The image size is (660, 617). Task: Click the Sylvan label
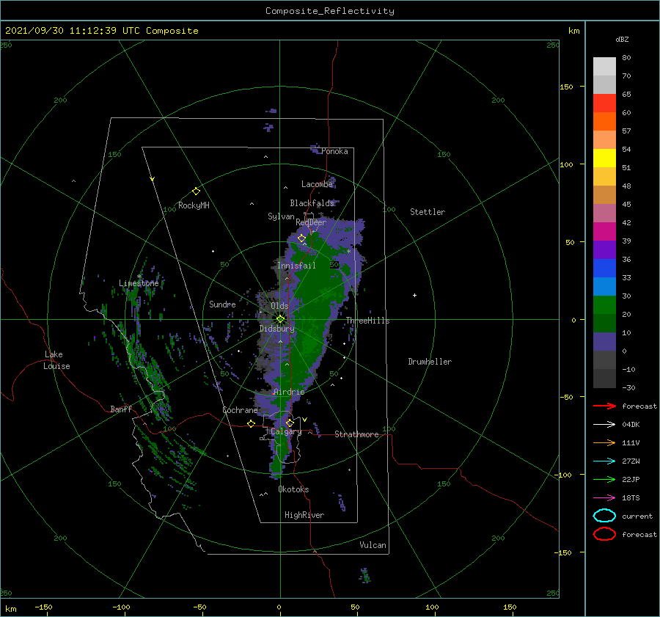point(281,216)
